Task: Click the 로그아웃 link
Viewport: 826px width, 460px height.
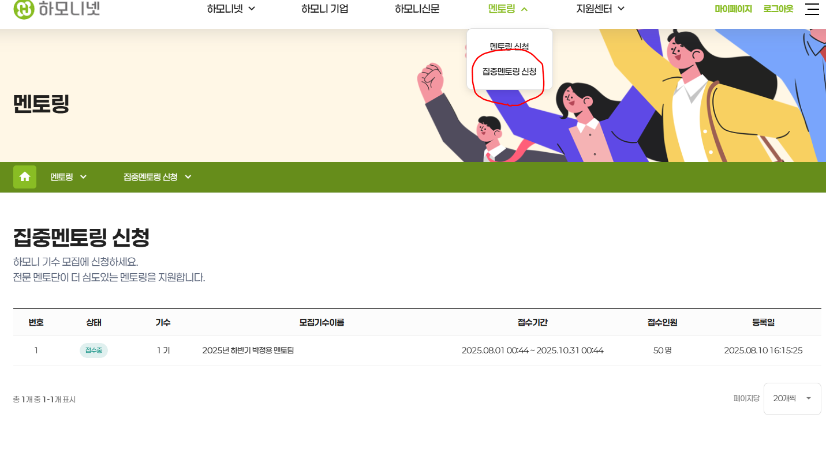Action: (x=778, y=9)
